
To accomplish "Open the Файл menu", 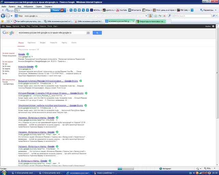I will (4, 6).
